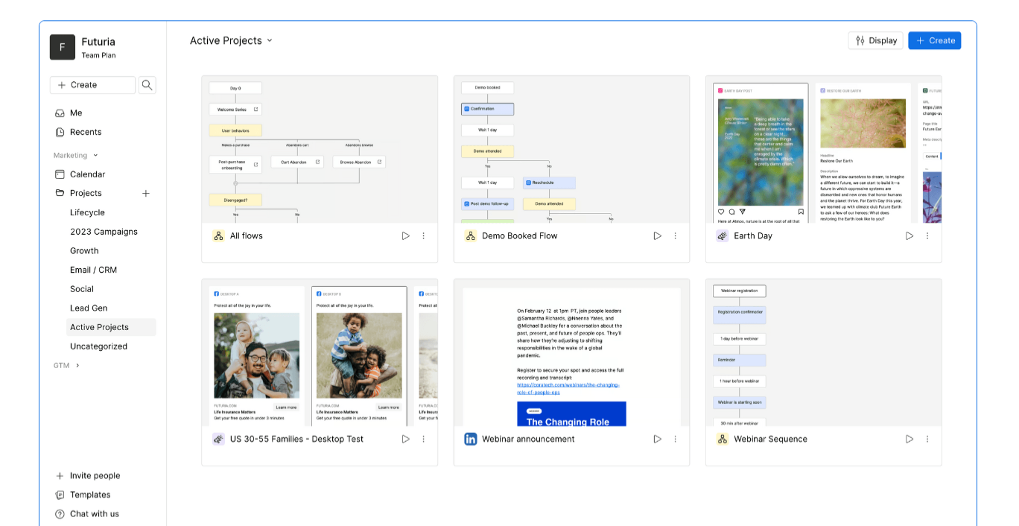The height and width of the screenshot is (526, 1019).
Task: Open the Display settings button
Action: 875,41
